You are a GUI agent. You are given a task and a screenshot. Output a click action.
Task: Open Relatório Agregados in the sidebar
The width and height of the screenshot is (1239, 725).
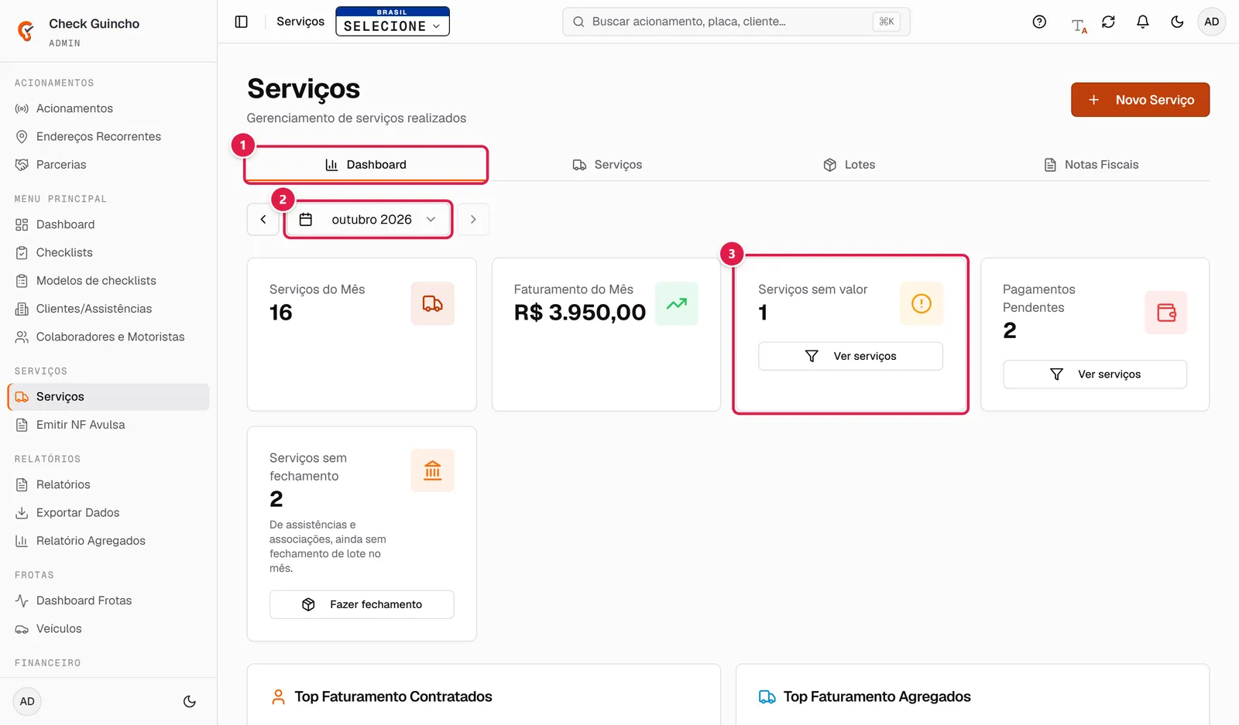(108, 541)
